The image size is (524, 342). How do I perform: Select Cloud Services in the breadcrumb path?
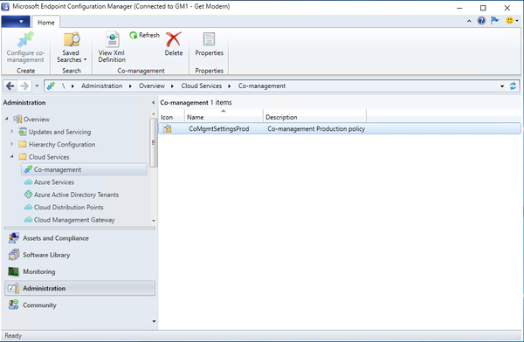pyautogui.click(x=201, y=85)
